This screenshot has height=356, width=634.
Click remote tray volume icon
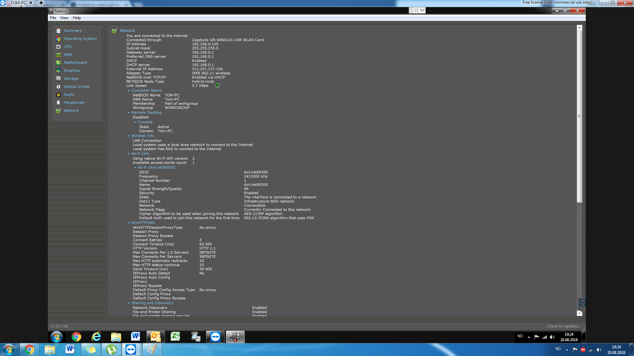[552, 337]
